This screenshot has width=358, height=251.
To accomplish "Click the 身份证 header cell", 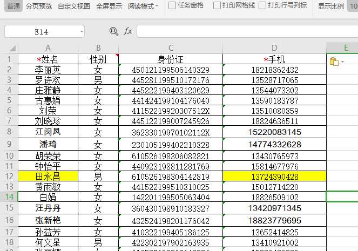I will coord(171,59).
